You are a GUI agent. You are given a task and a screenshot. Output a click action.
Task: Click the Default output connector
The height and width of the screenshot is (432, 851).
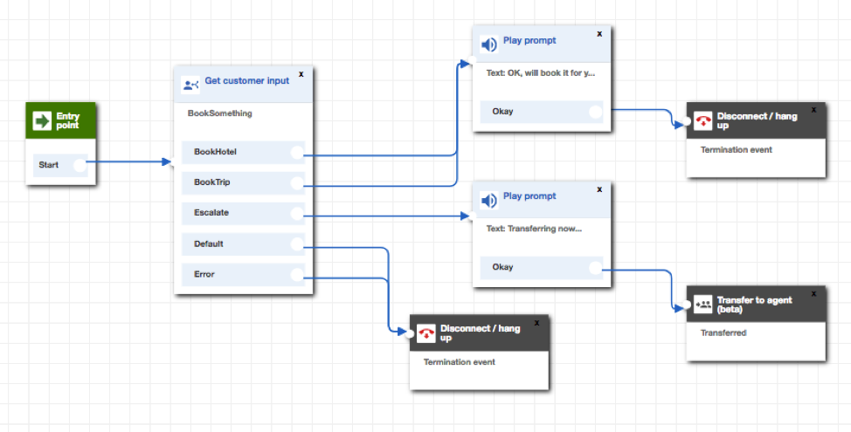[297, 243]
